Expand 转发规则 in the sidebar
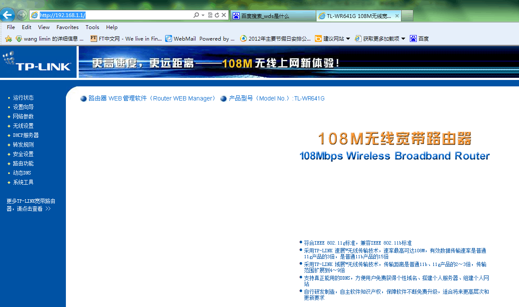Image resolution: width=519 pixels, height=307 pixels. (x=23, y=145)
